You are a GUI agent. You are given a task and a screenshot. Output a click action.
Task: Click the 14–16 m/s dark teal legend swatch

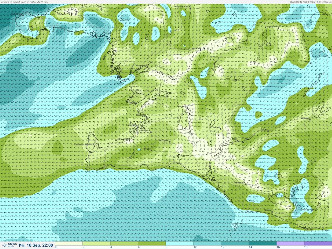pos(262,244)
